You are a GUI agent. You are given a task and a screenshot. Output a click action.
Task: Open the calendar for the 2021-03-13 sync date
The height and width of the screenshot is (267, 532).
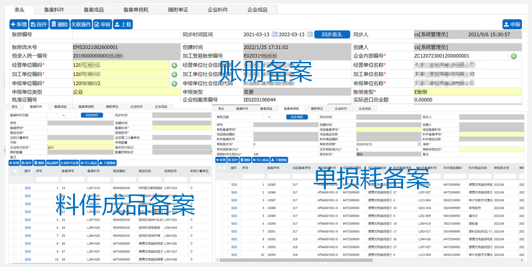275,34
